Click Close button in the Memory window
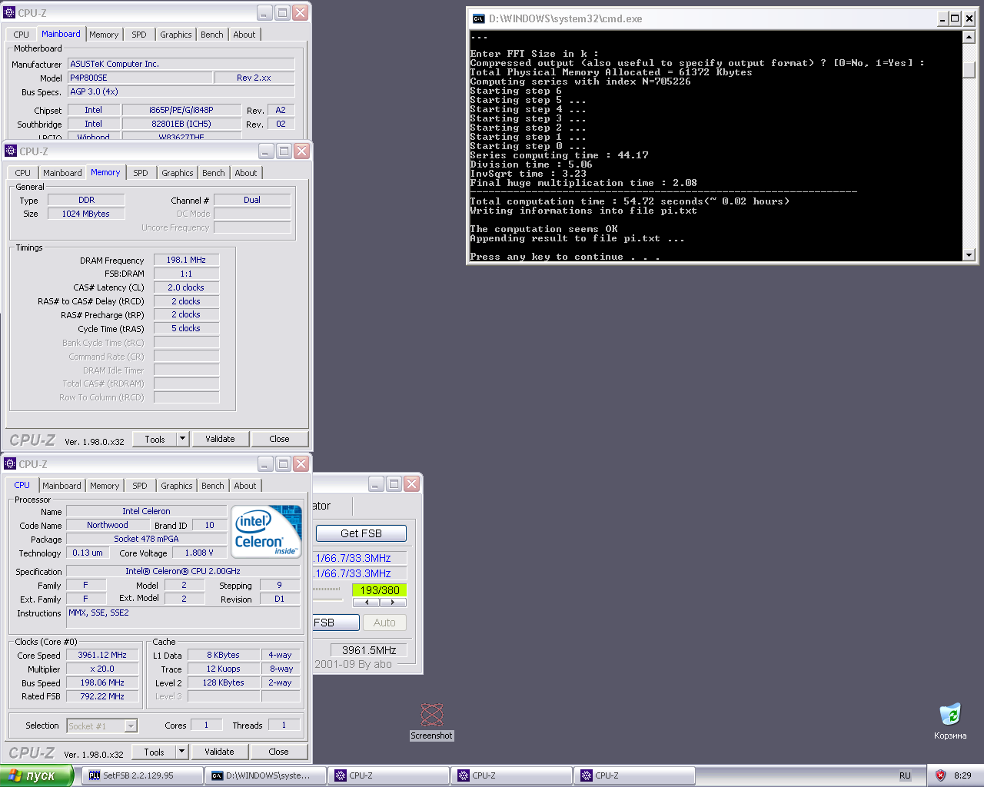The width and height of the screenshot is (984, 787). coord(279,439)
